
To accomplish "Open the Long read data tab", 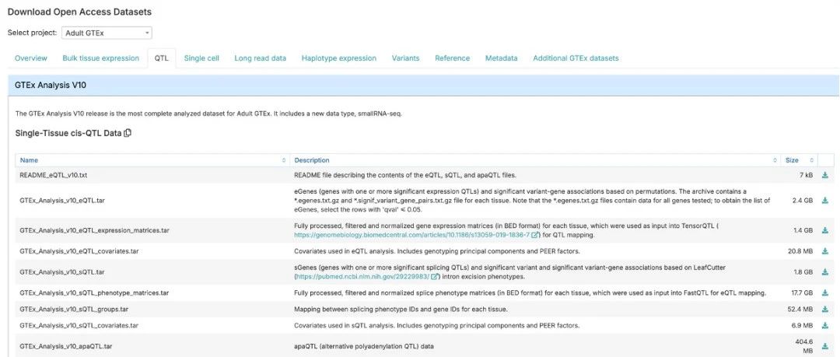I will tap(261, 58).
